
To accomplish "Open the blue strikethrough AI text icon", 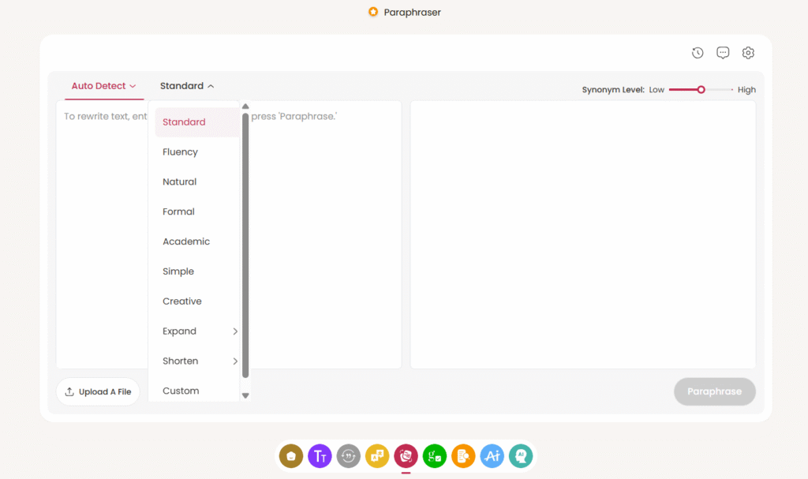I will (492, 455).
